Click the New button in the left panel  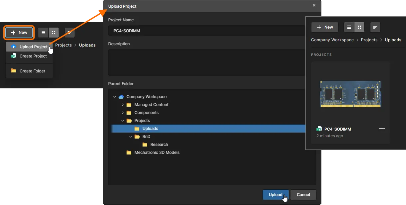19,33
